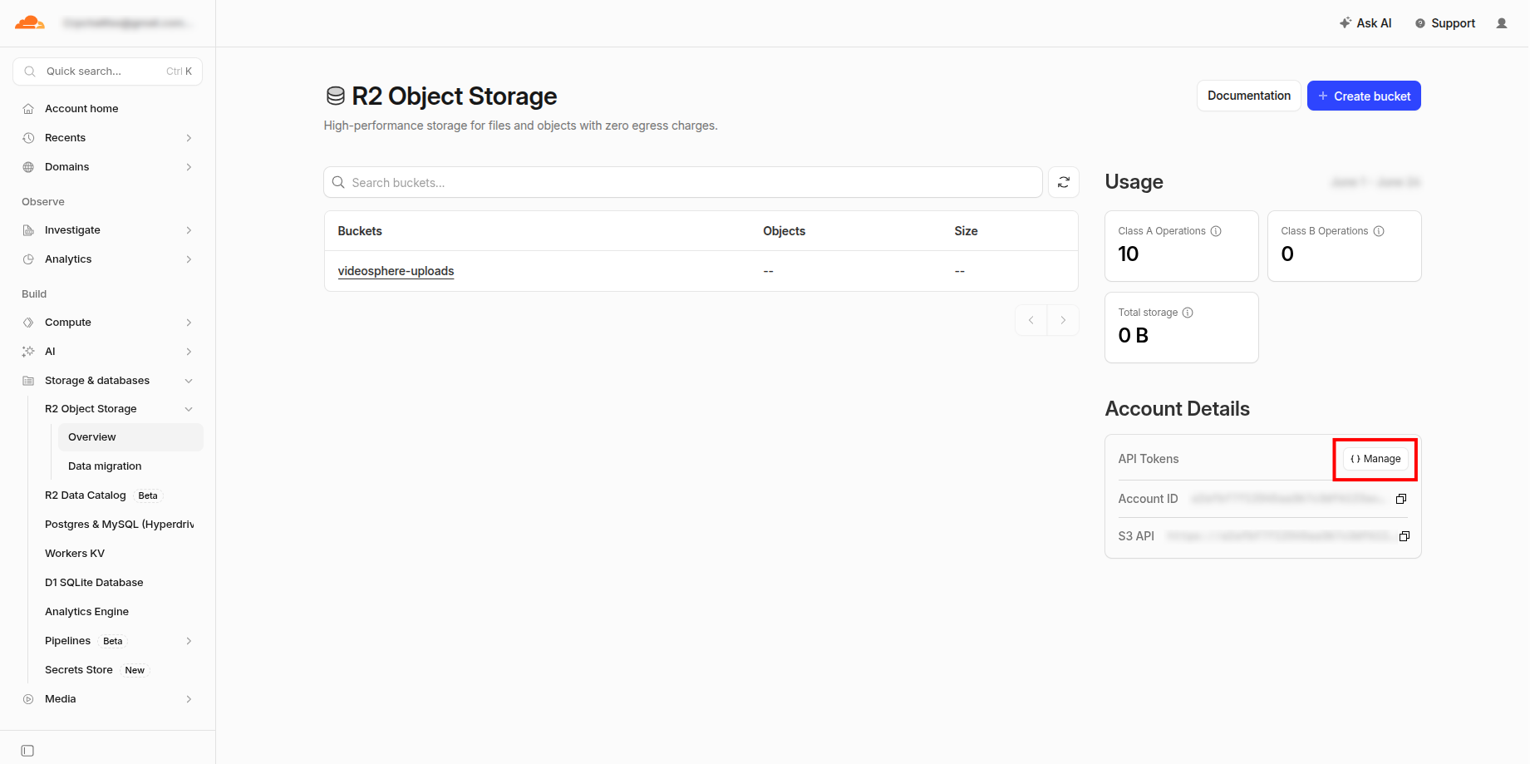Click the Storage & databases icon
The height and width of the screenshot is (764, 1530).
coord(28,381)
